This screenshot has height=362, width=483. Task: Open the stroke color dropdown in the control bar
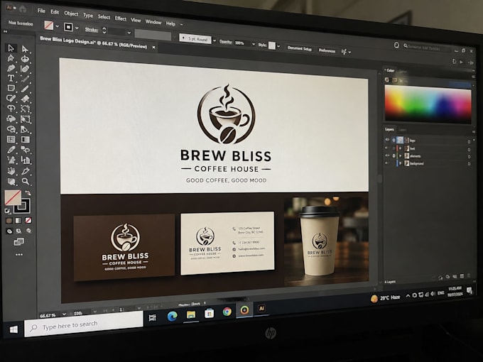(77, 28)
